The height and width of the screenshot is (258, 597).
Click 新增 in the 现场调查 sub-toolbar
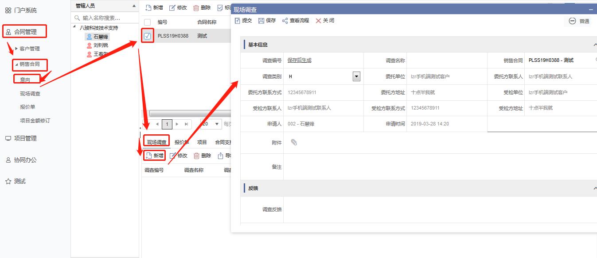coord(154,156)
